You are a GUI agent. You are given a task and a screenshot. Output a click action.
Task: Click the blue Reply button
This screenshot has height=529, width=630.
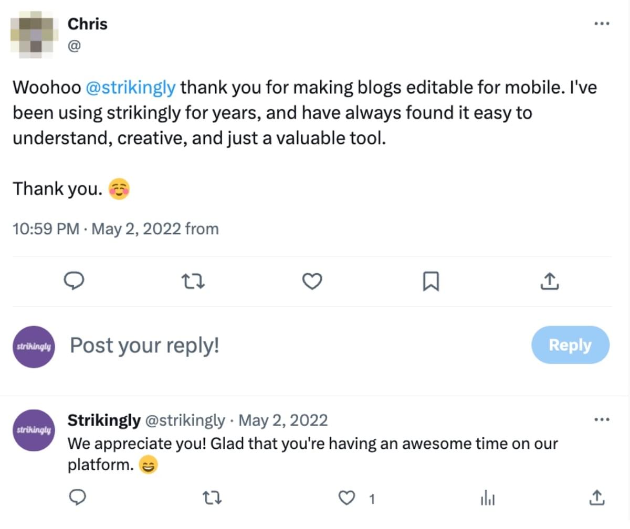[570, 345]
